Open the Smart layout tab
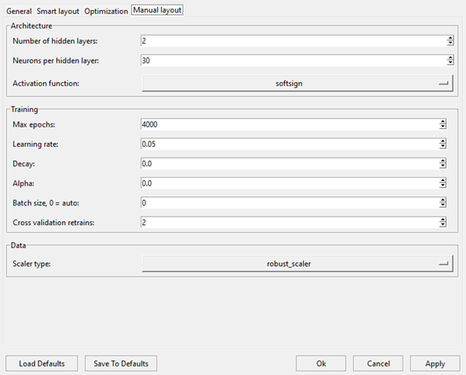Screen dimensions: 466x375 point(58,12)
